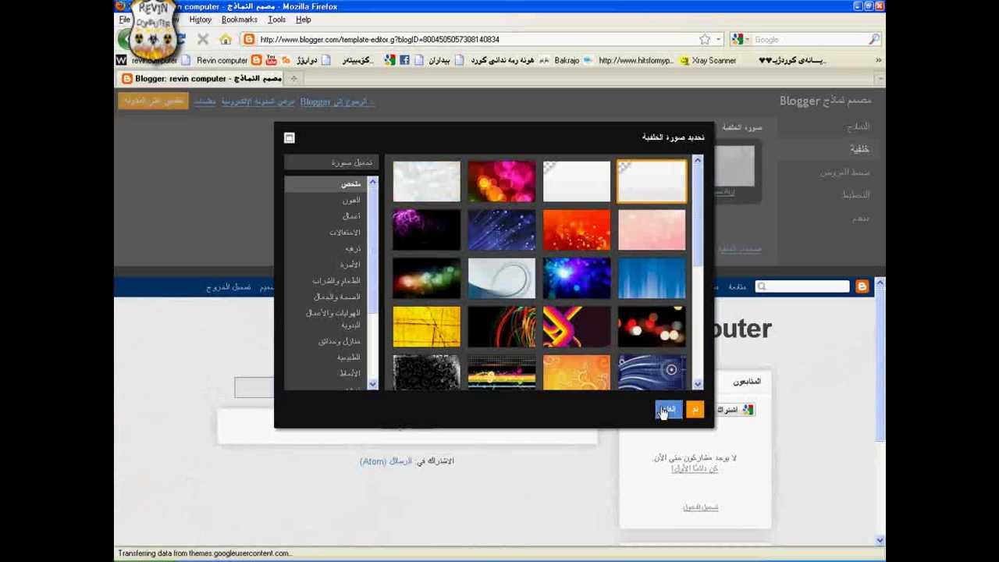The height and width of the screenshot is (562, 999).
Task: Select the منازل وحدائق category
Action: tap(340, 342)
